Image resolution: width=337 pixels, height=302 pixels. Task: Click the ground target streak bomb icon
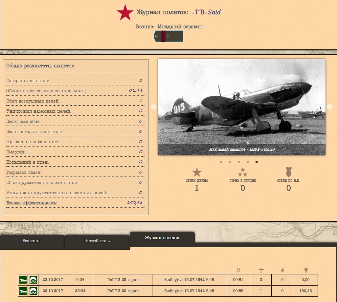[288, 172]
